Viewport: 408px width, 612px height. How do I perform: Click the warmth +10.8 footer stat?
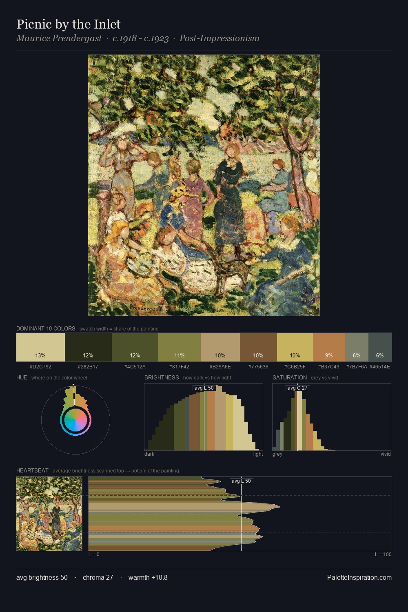148,577
